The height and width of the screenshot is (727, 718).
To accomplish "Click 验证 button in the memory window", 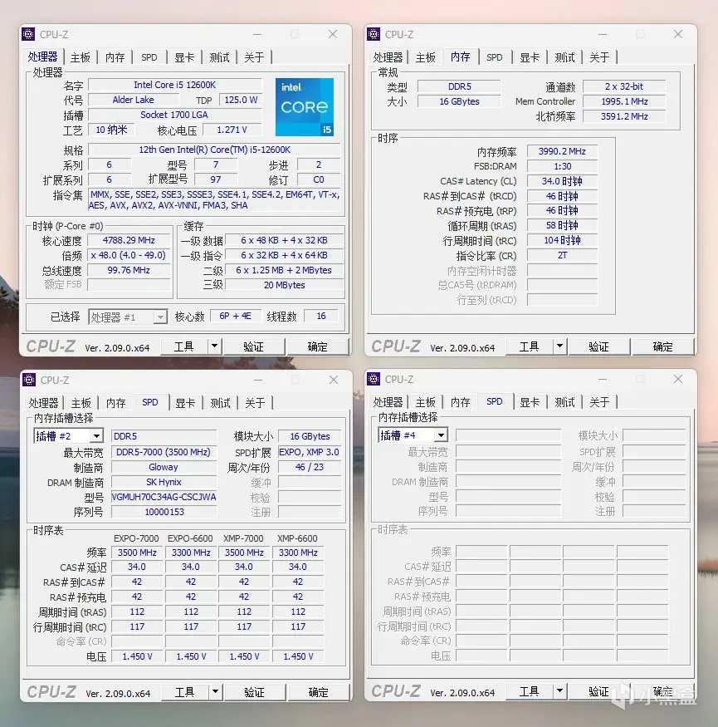I will 598,346.
